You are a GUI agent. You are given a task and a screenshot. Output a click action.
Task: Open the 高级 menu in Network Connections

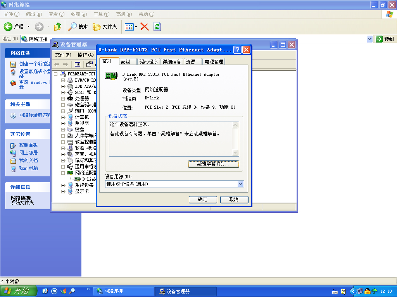(x=124, y=14)
